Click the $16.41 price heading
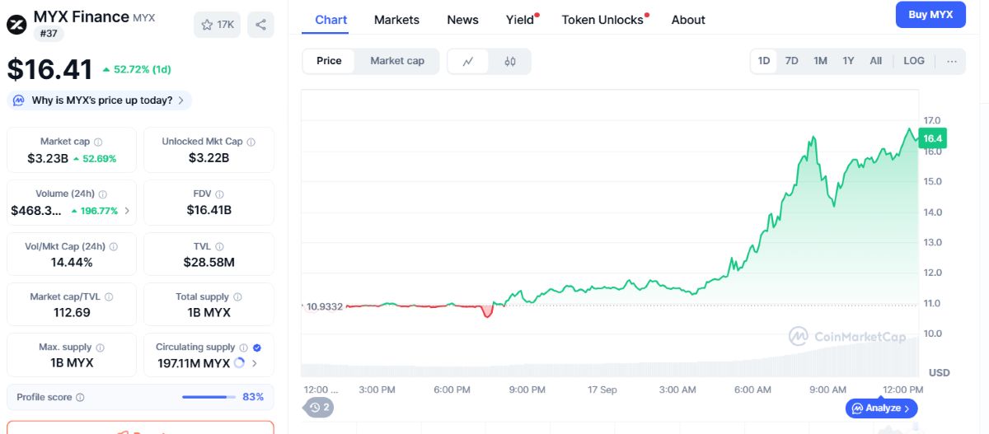The width and height of the screenshot is (989, 434). point(49,69)
